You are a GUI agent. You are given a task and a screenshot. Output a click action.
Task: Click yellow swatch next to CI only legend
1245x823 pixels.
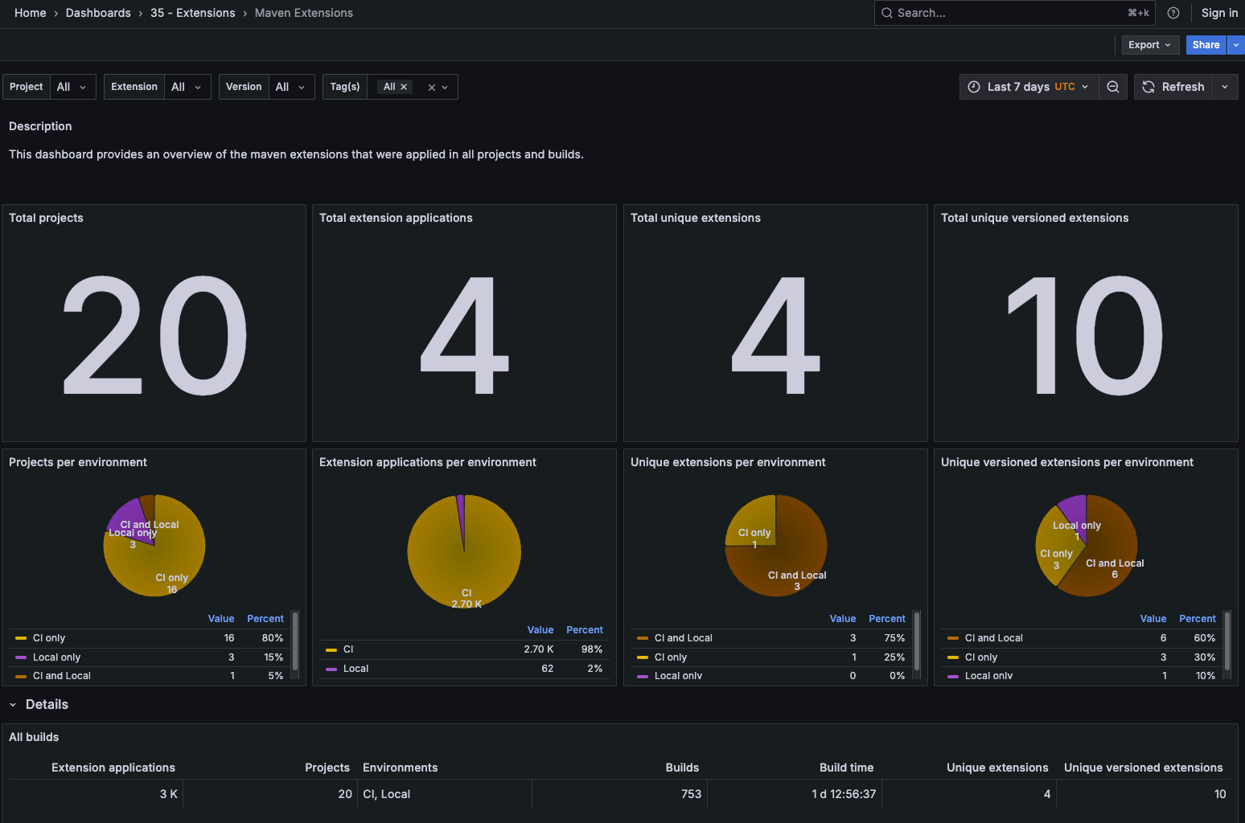[x=20, y=637]
